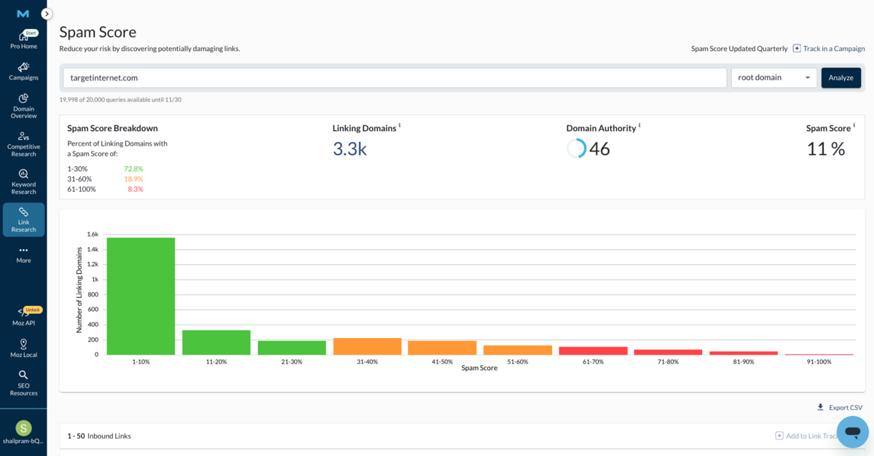
Task: Click the Track in a Campaign link
Action: [x=834, y=49]
